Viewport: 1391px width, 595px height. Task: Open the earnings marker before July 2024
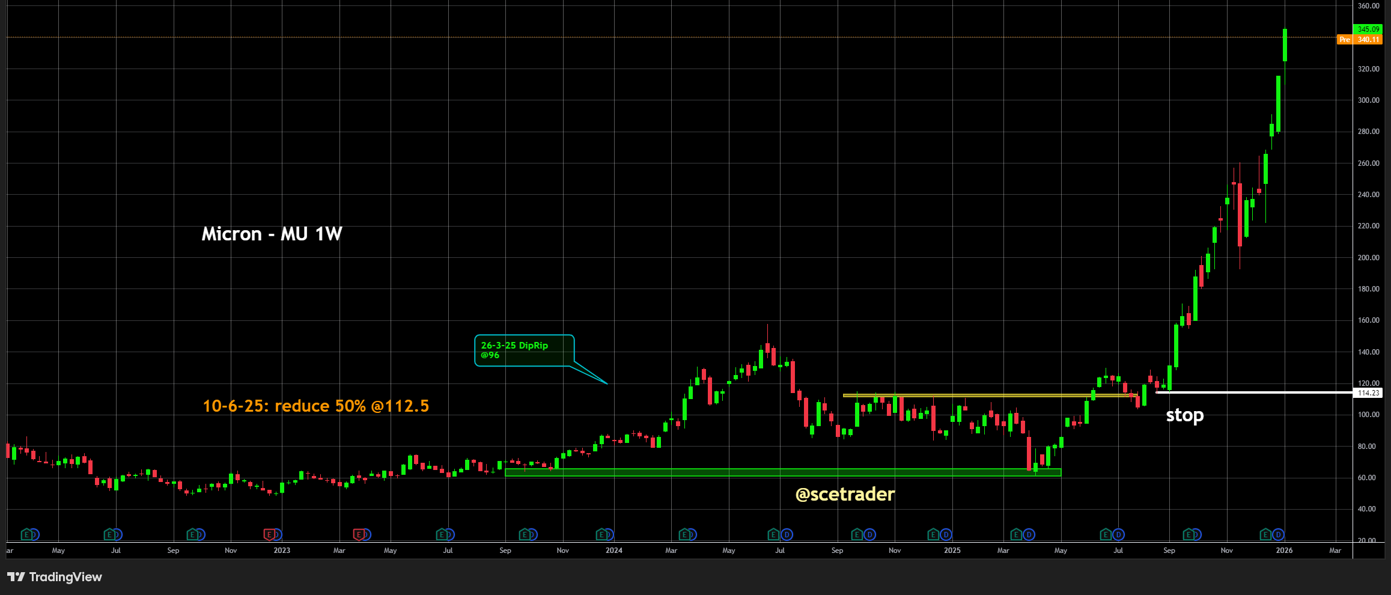click(774, 534)
